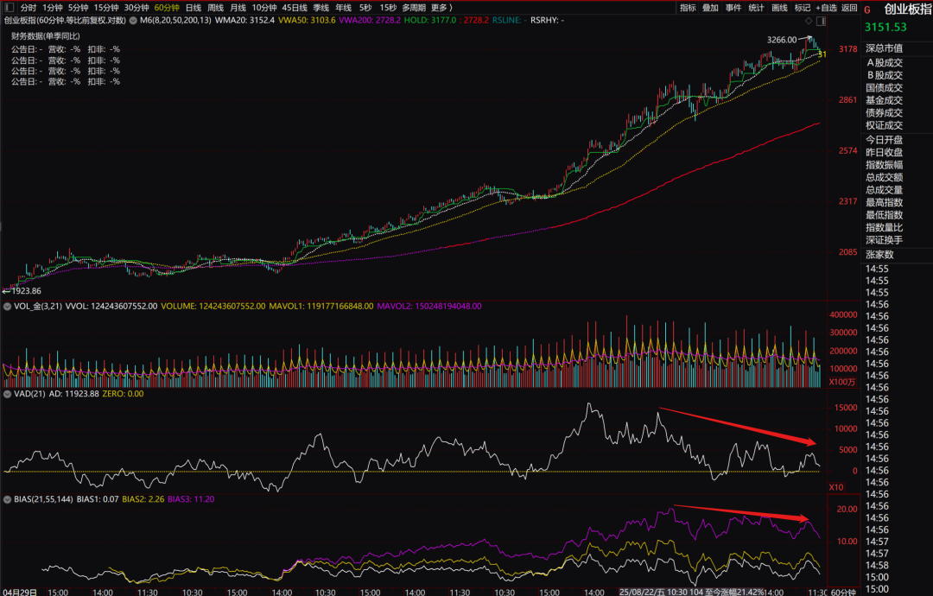
Task: Expand the 更多 period options
Action: tap(441, 8)
